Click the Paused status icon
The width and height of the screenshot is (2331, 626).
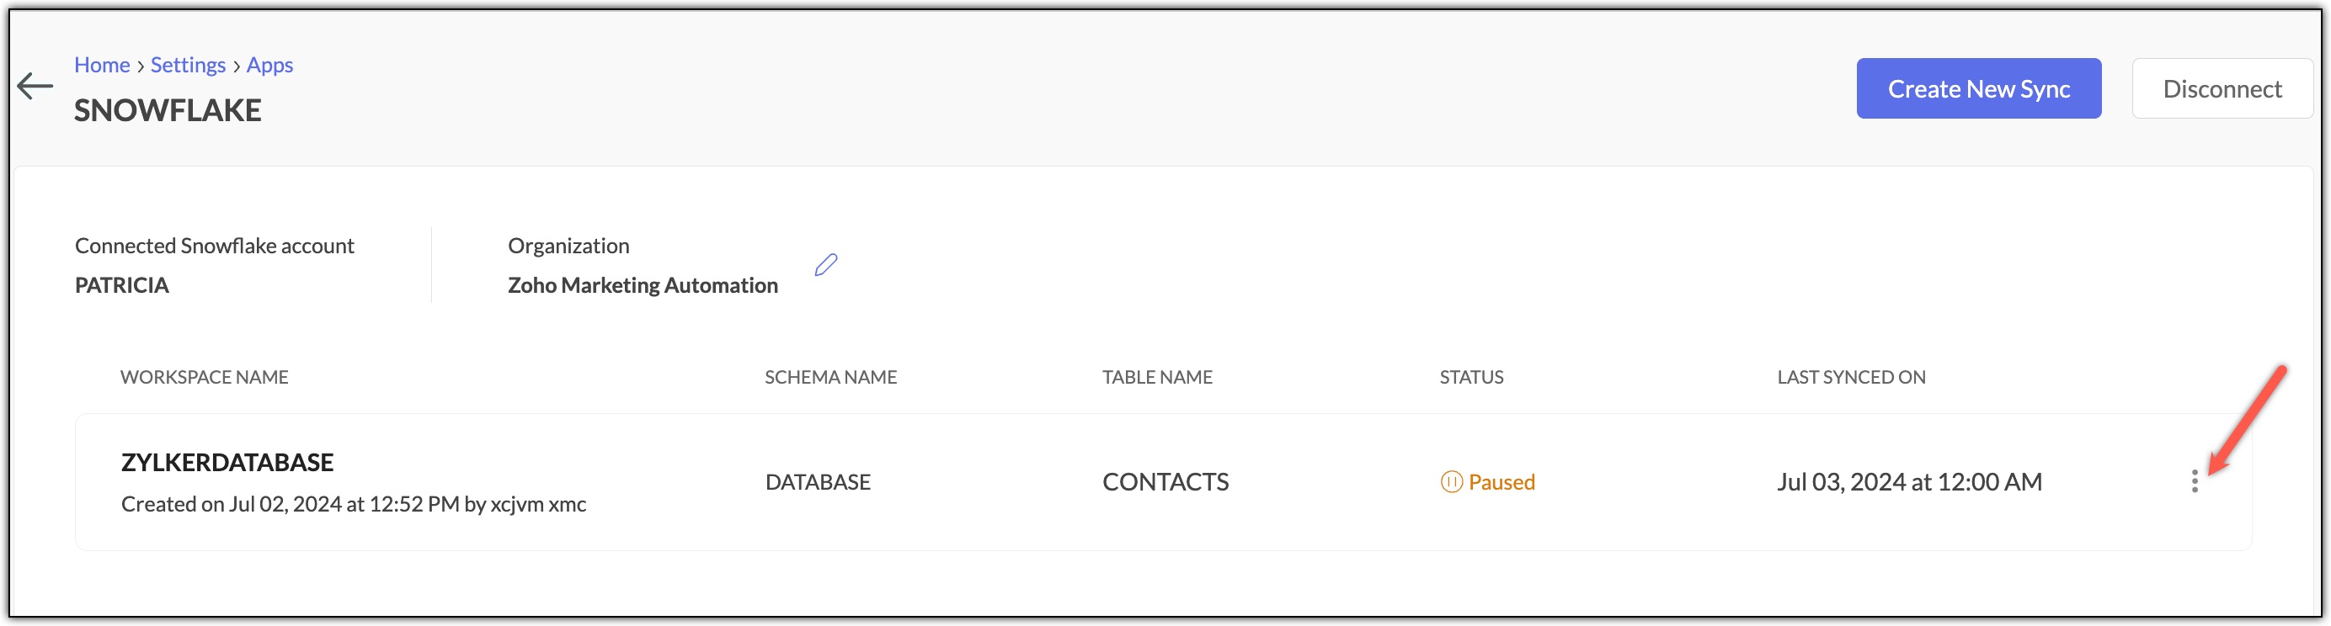1450,482
